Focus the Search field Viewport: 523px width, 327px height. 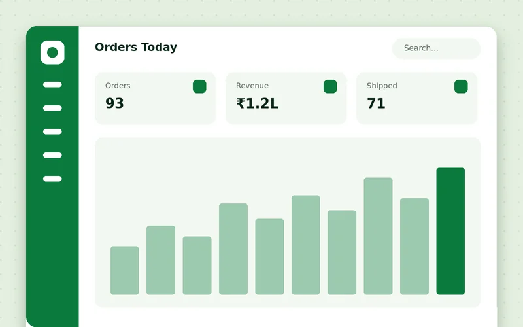(x=436, y=48)
